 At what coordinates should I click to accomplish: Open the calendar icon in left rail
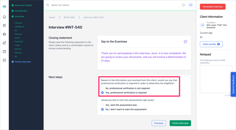pyautogui.click(x=4, y=52)
